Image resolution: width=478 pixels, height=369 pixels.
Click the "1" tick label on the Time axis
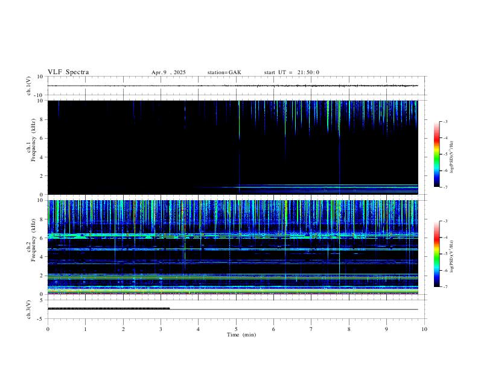point(85,329)
